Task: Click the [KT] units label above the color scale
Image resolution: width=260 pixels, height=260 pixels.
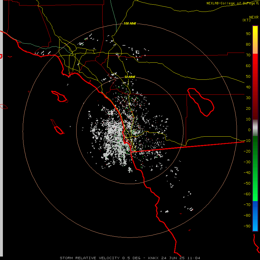Action: point(246,20)
